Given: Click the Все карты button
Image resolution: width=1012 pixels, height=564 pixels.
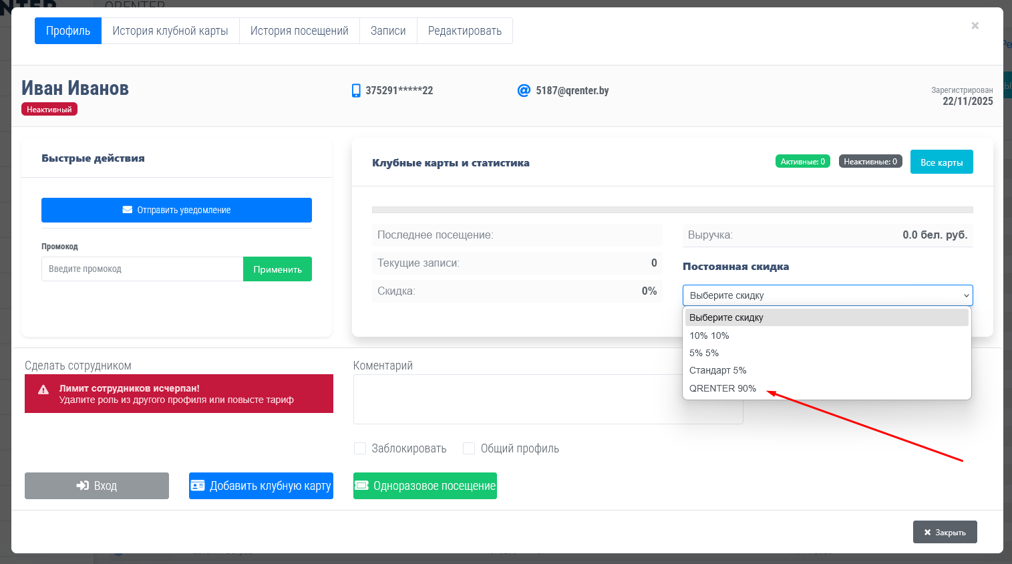Looking at the screenshot, I should pos(941,162).
